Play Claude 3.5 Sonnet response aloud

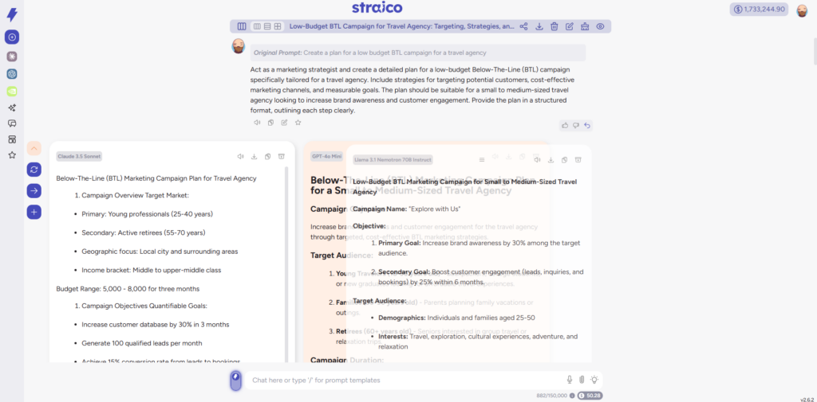[240, 157]
